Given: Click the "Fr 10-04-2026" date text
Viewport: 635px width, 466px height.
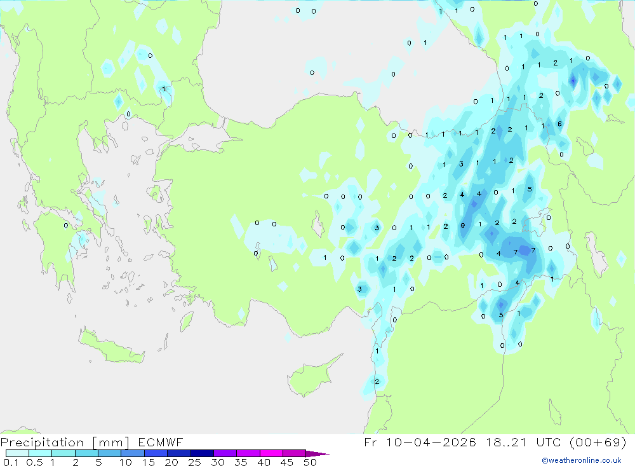Looking at the screenshot, I should coord(420,442).
